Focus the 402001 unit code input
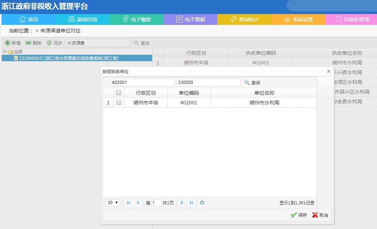 142,82
